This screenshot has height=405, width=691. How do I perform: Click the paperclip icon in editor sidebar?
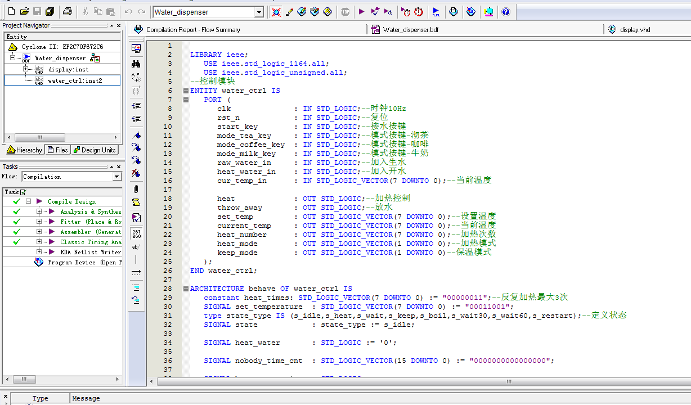[136, 189]
